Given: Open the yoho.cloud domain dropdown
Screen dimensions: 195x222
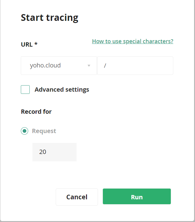Looking at the screenshot, I should tap(59, 66).
